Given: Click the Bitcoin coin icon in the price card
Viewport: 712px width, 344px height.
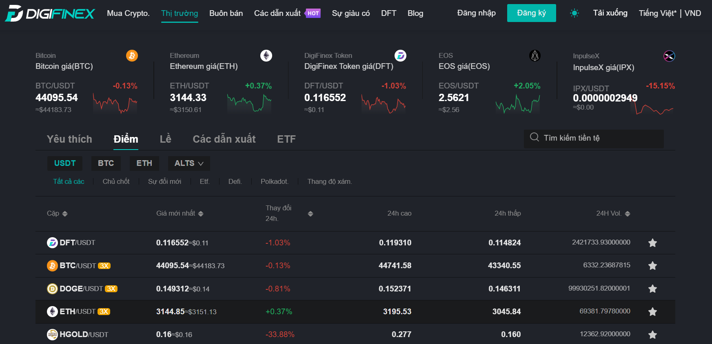Looking at the screenshot, I should tap(132, 55).
